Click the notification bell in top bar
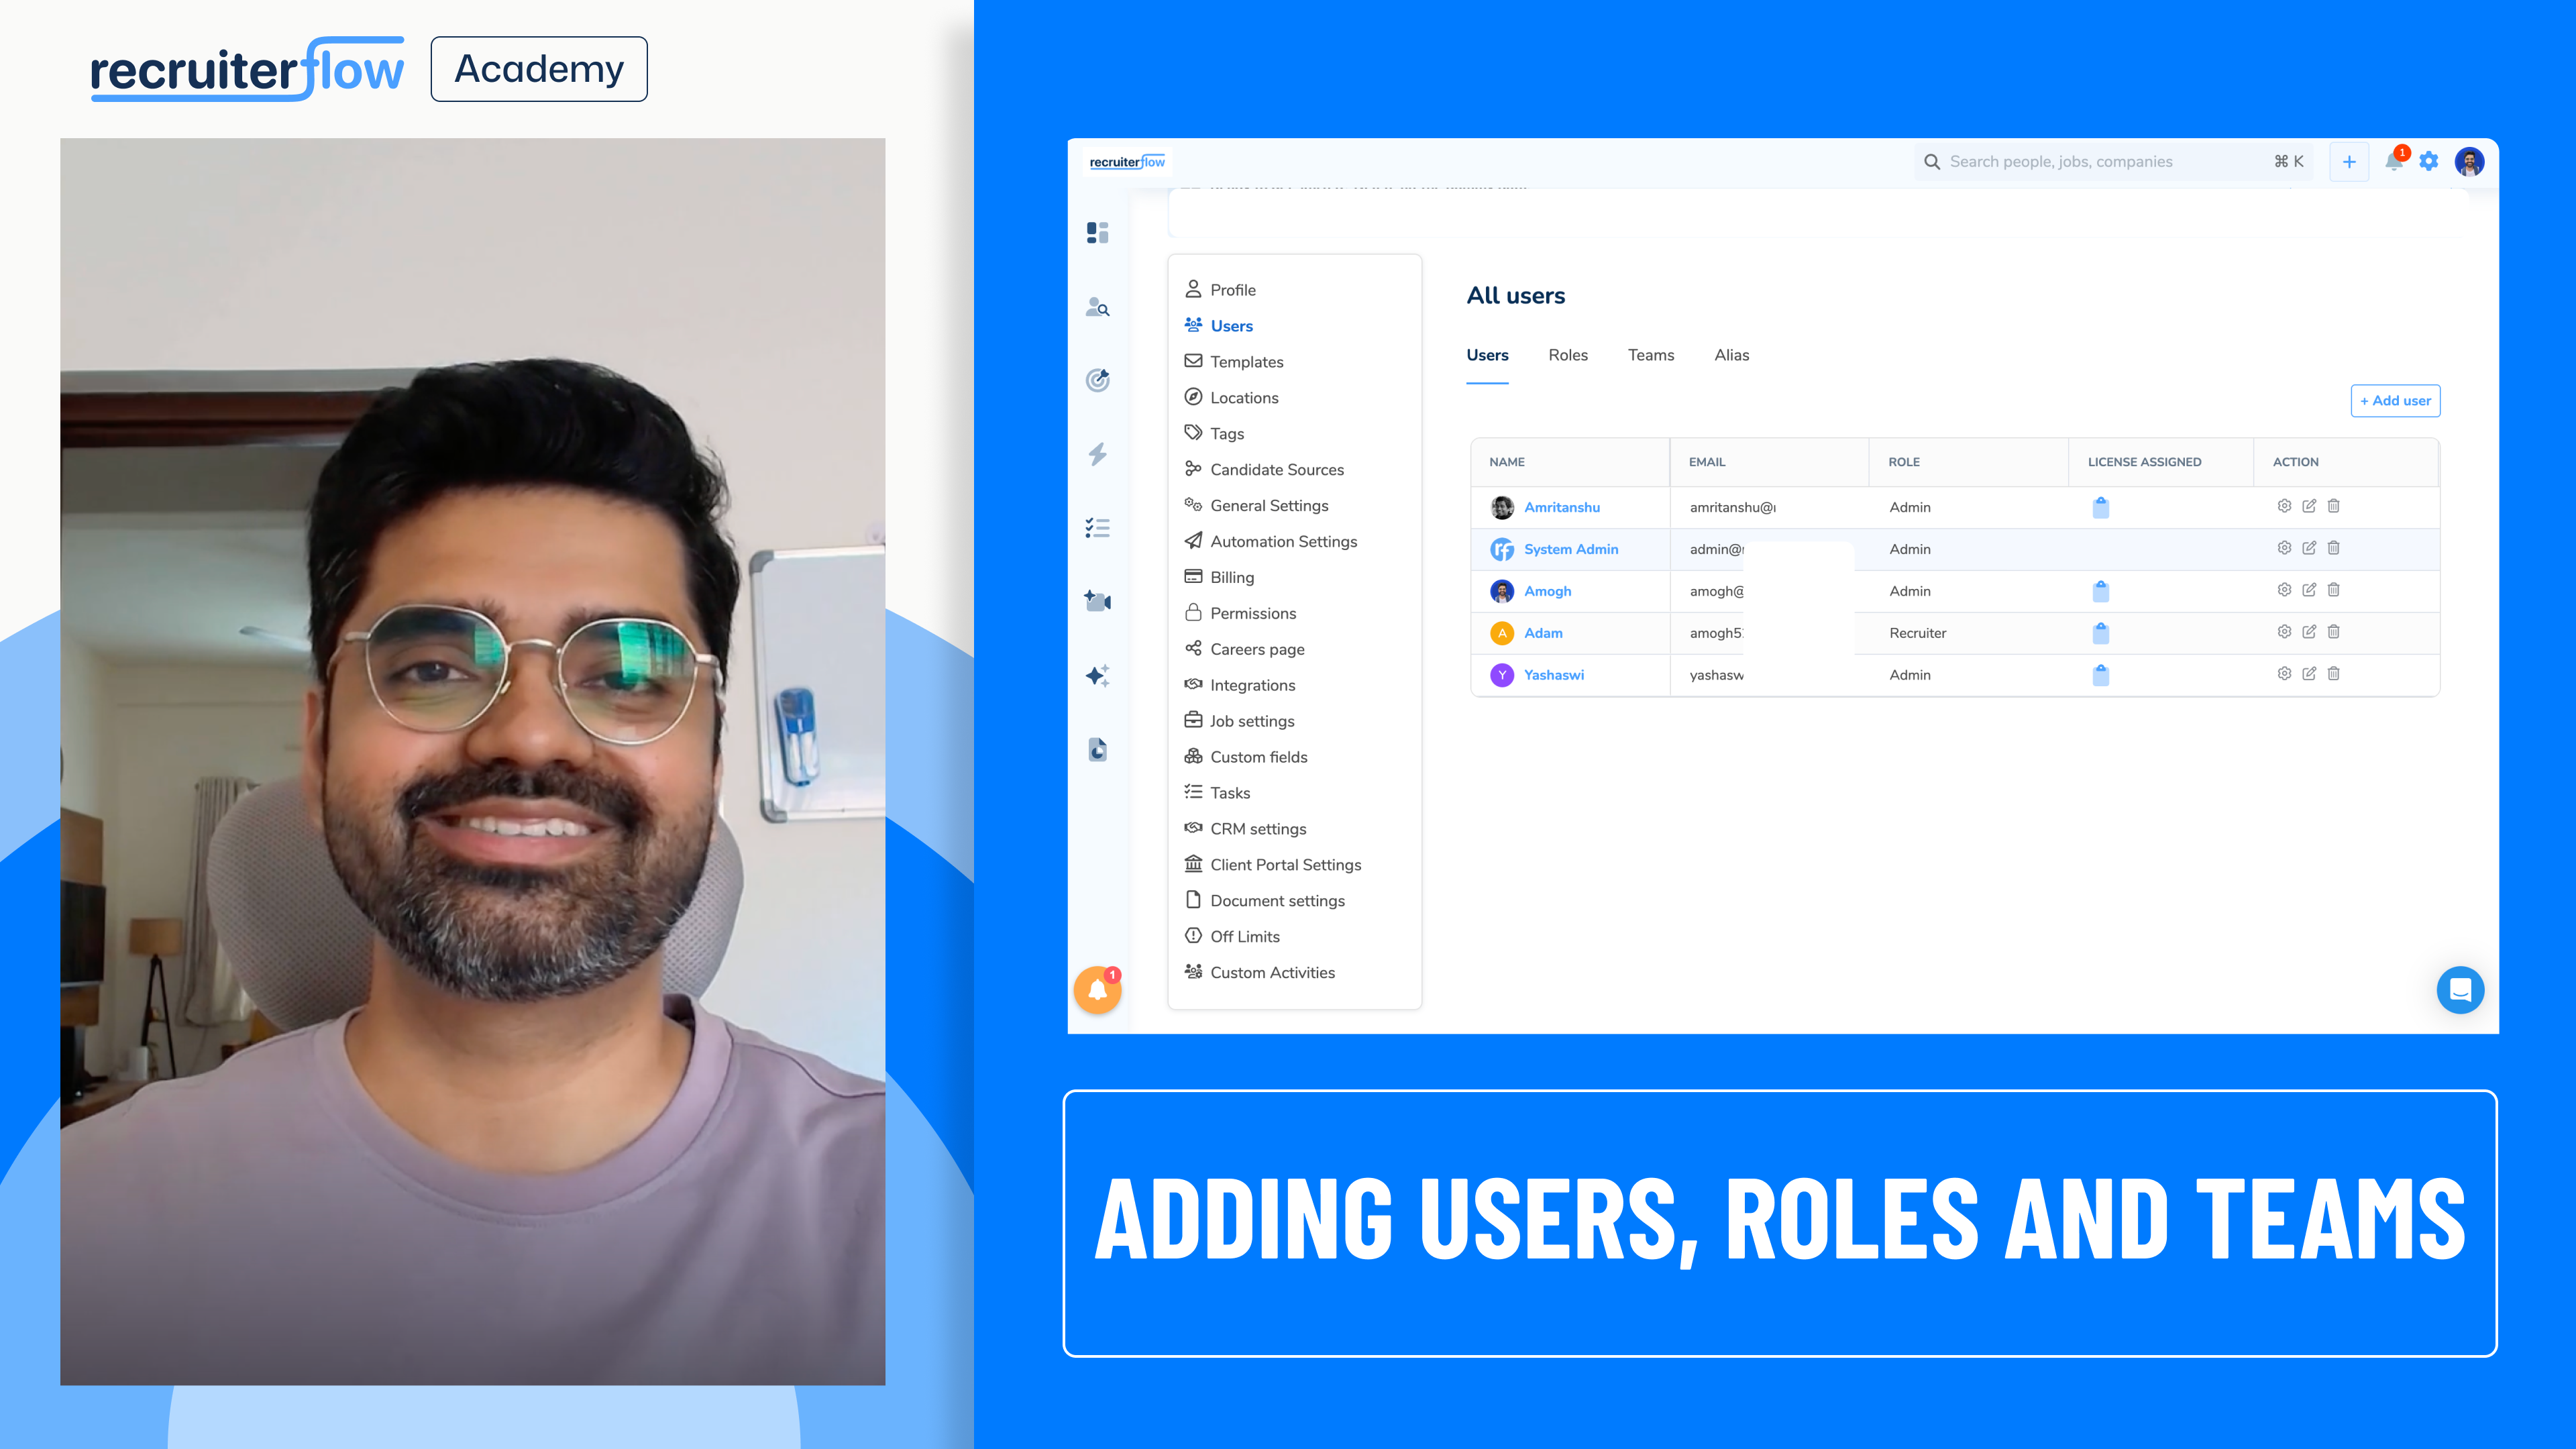This screenshot has height=1449, width=2576. coord(2393,162)
